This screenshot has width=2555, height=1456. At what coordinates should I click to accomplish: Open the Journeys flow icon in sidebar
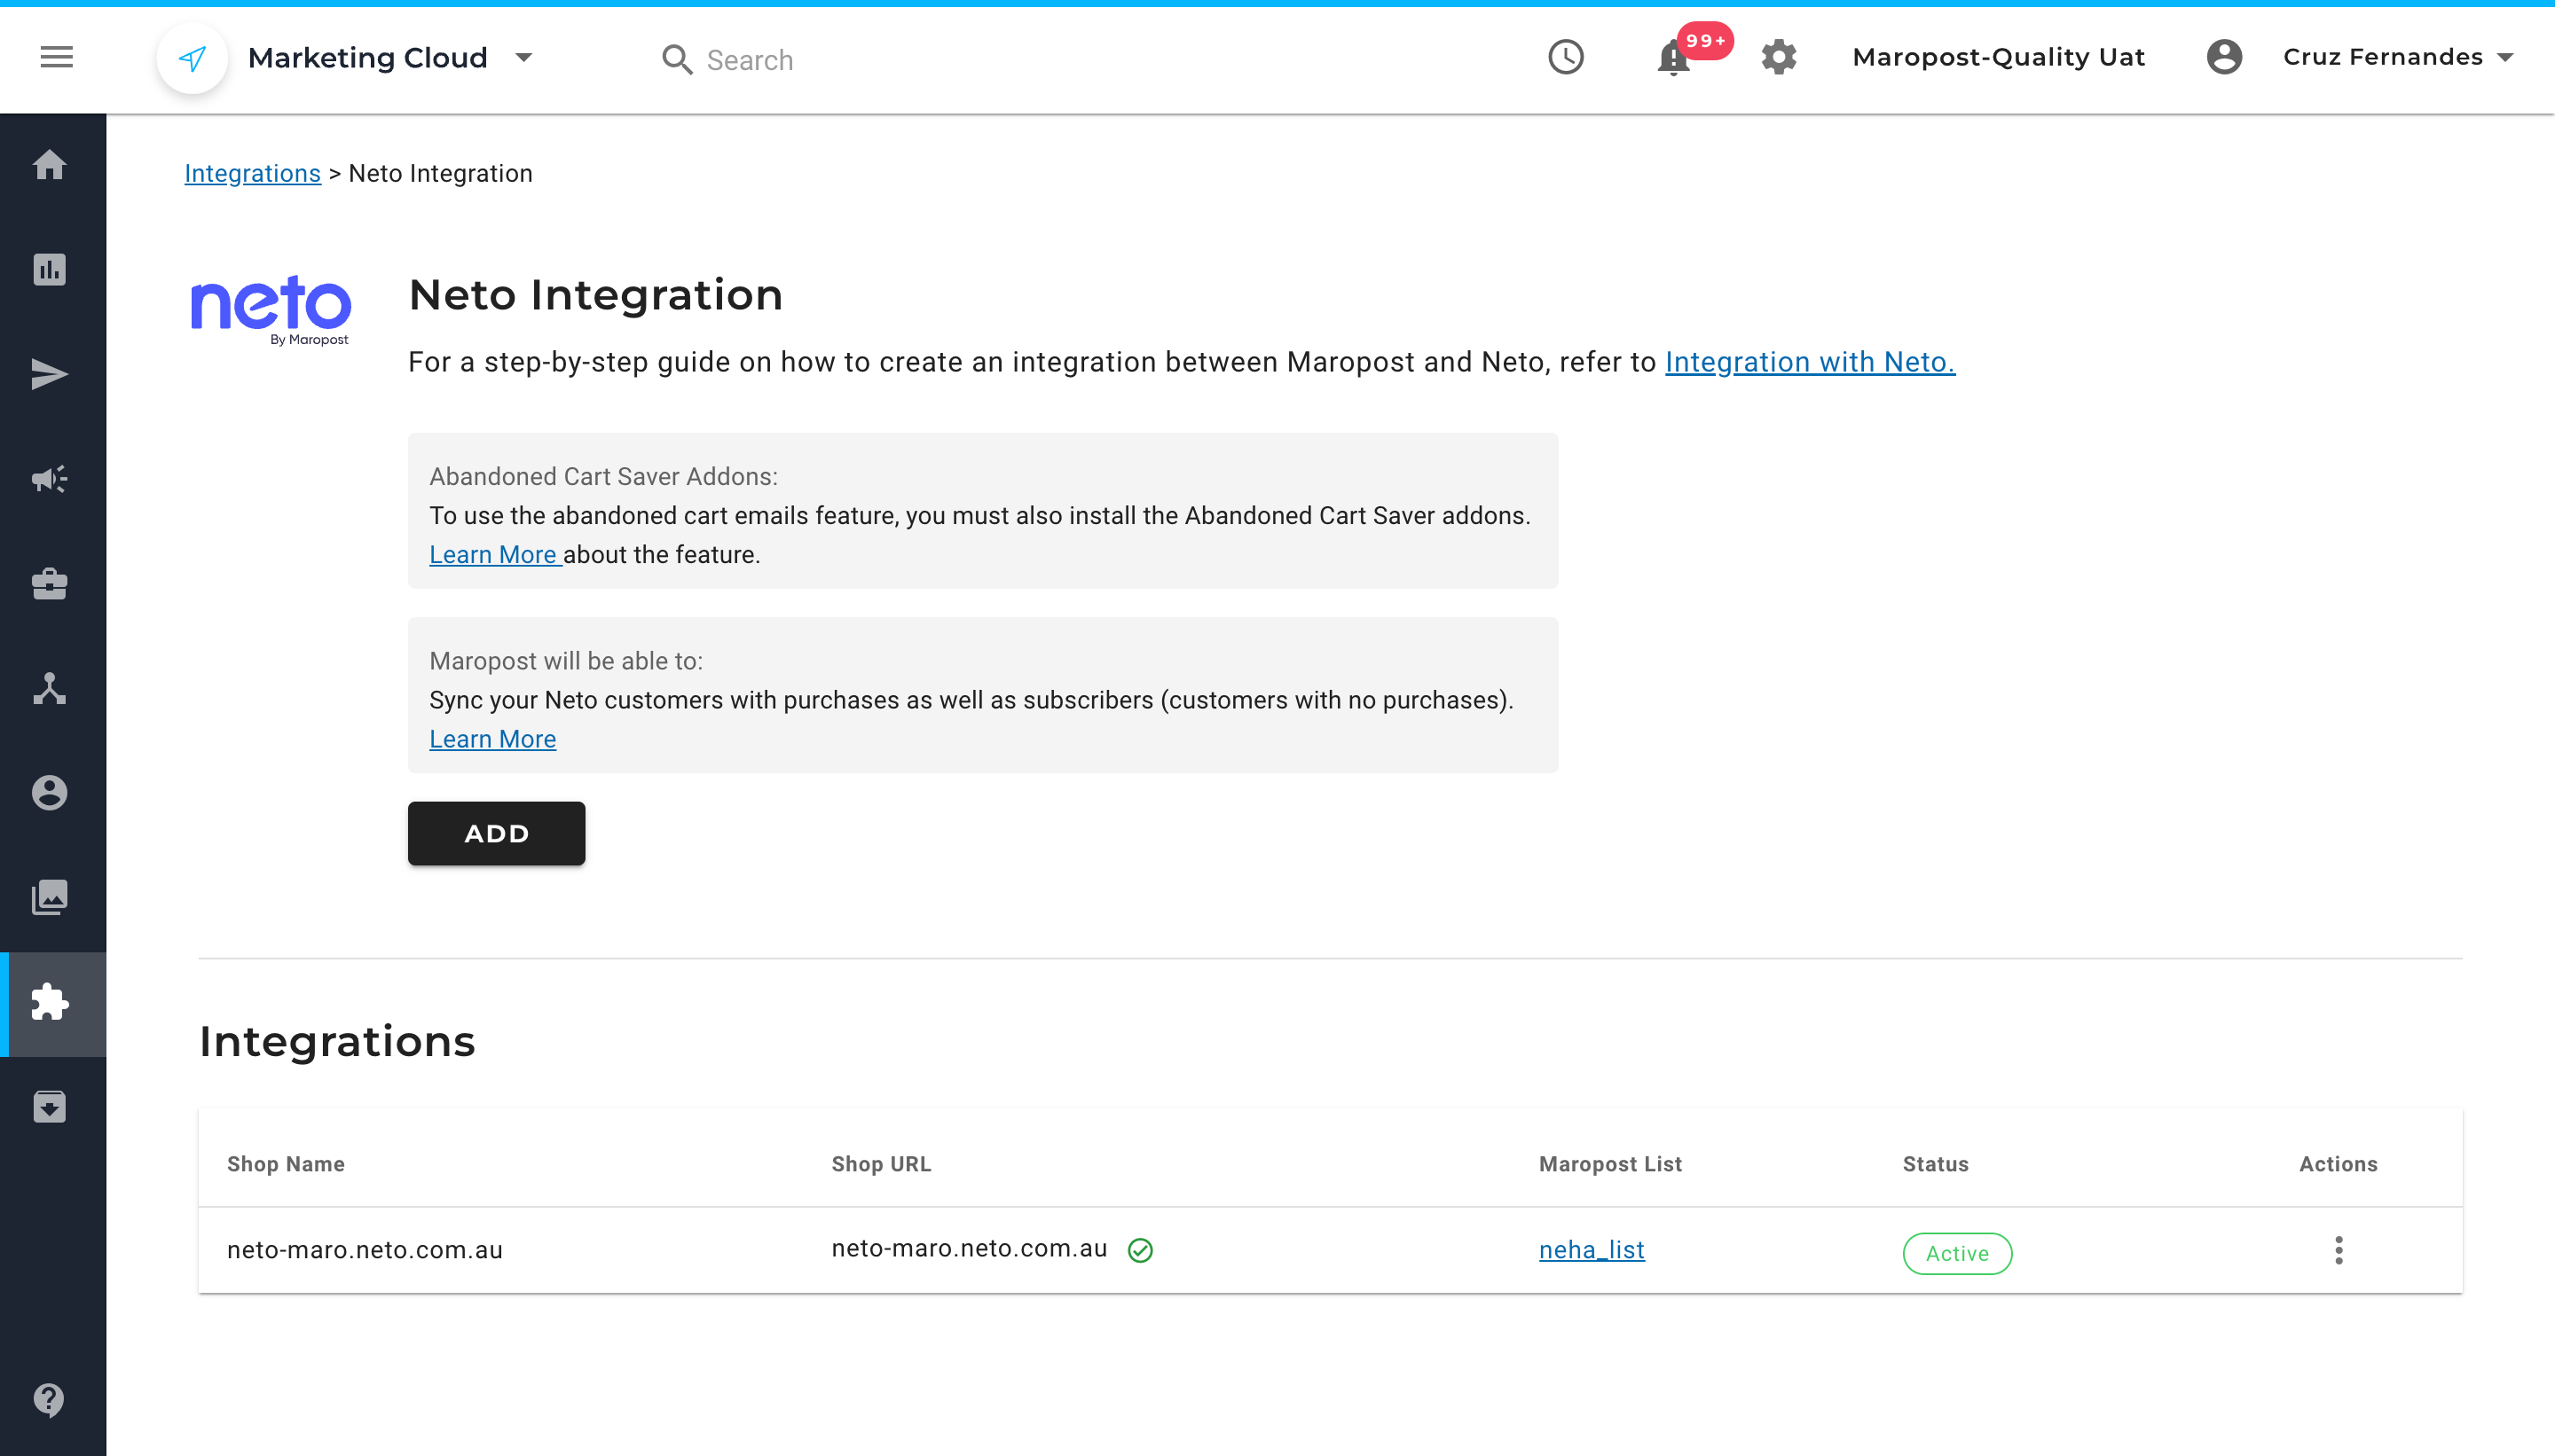click(49, 688)
